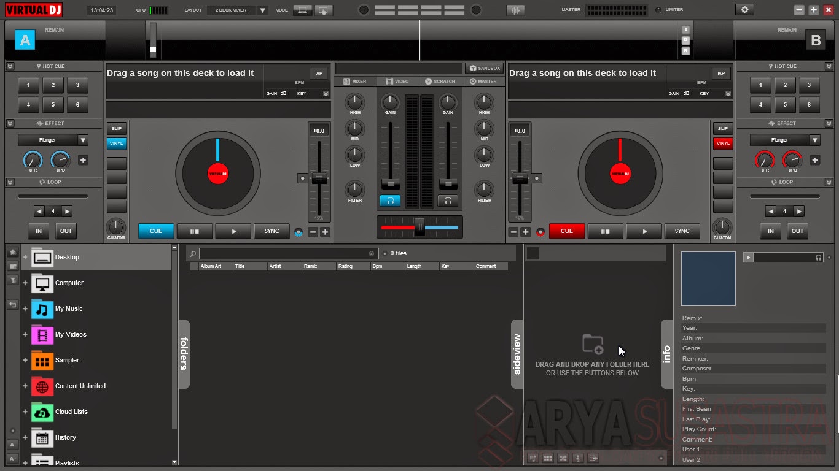The height and width of the screenshot is (471, 839).
Task: Switch to the external screen mode icon
Action: [323, 10]
